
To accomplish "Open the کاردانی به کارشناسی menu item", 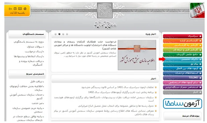I will pyautogui.click(x=183, y=45).
